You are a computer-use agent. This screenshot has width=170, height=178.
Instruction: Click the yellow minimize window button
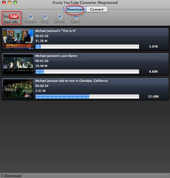[x=10, y=2]
